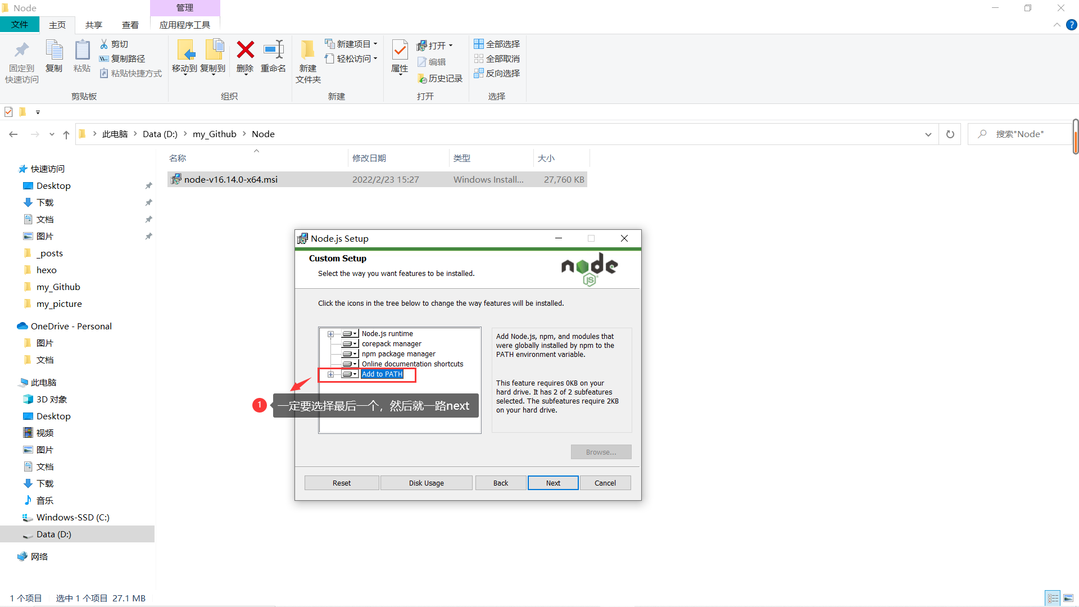This screenshot has width=1079, height=607.
Task: Expand the Node.js runtime tree node
Action: coord(330,334)
